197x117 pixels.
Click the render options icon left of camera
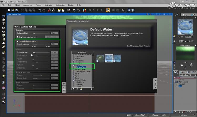129,10
